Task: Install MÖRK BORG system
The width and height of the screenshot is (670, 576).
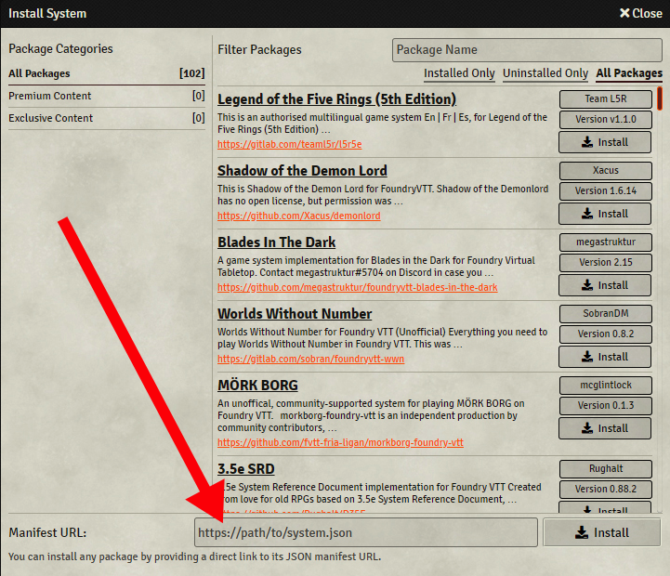Action: tap(605, 428)
